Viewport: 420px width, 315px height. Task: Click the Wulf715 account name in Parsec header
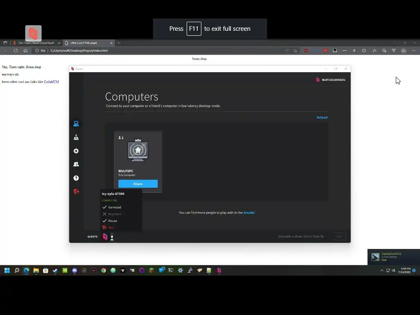pos(333,80)
